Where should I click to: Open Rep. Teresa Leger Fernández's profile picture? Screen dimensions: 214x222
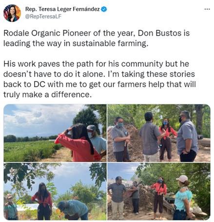pos(12,13)
